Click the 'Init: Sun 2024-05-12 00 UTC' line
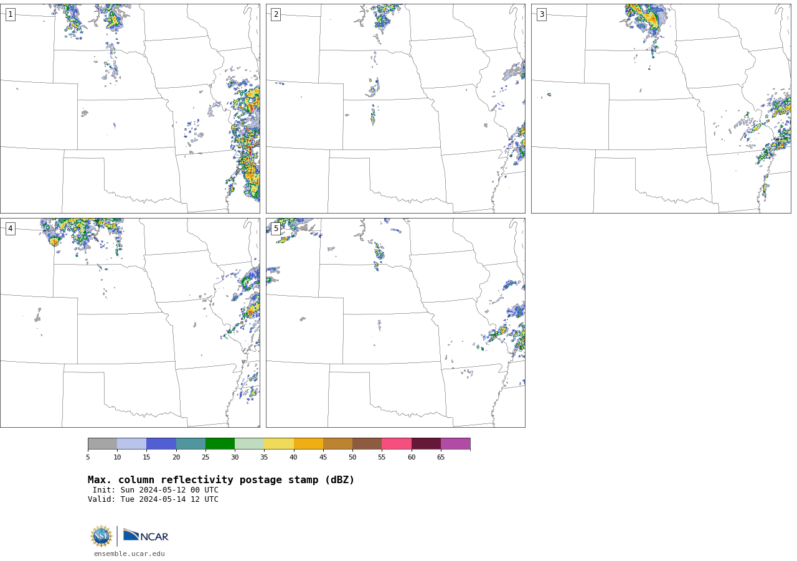 pos(156,490)
